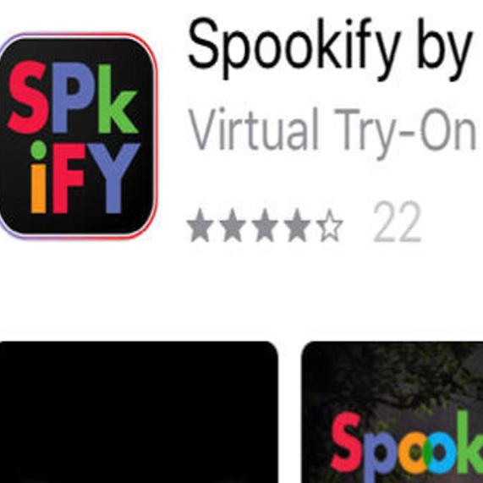The width and height of the screenshot is (483, 483).
Task: Select the first filled rating star
Action: click(x=200, y=225)
